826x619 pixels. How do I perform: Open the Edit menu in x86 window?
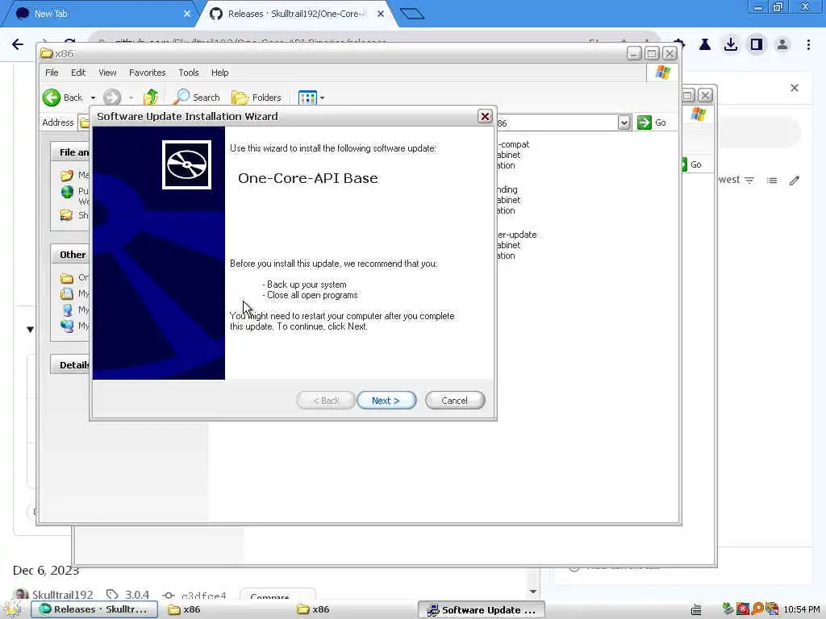click(x=78, y=73)
